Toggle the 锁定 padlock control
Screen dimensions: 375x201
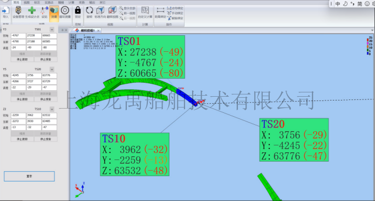tap(78, 12)
